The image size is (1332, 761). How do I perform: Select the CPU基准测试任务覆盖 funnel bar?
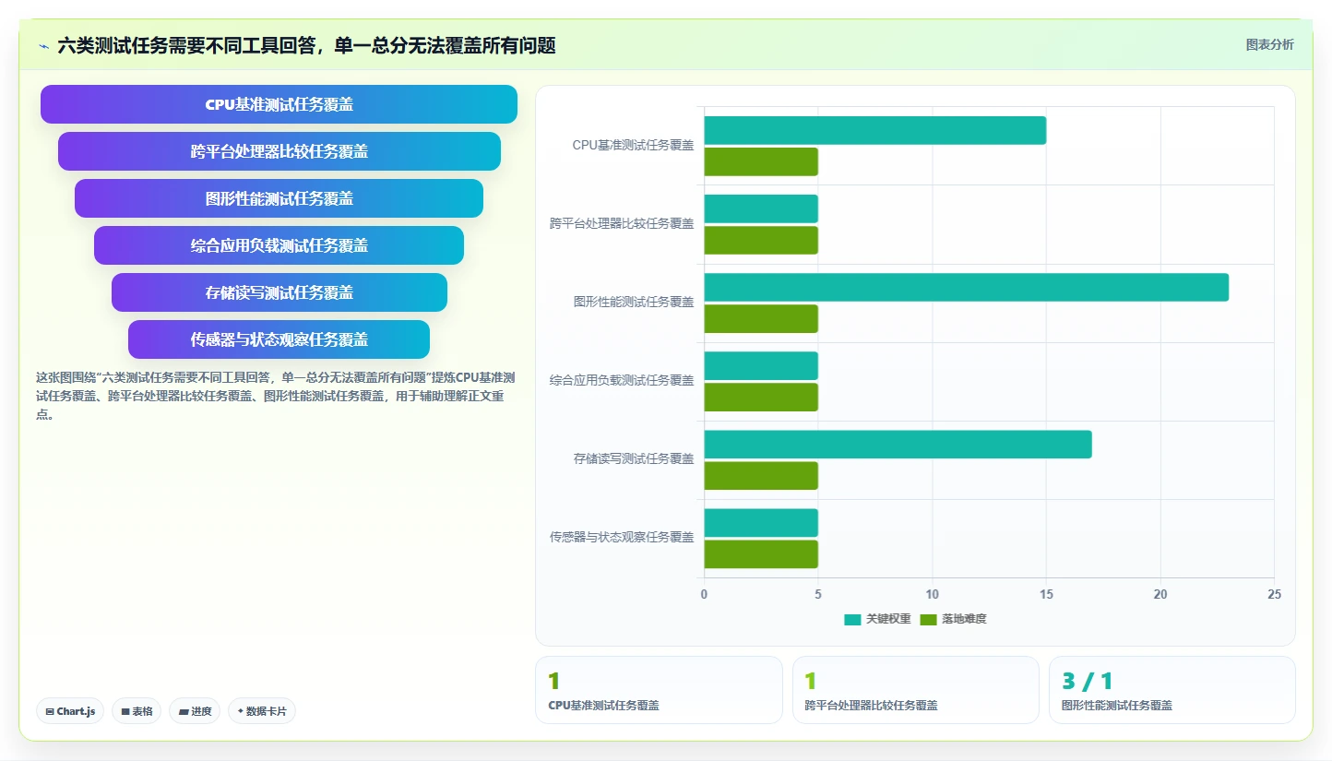279,104
